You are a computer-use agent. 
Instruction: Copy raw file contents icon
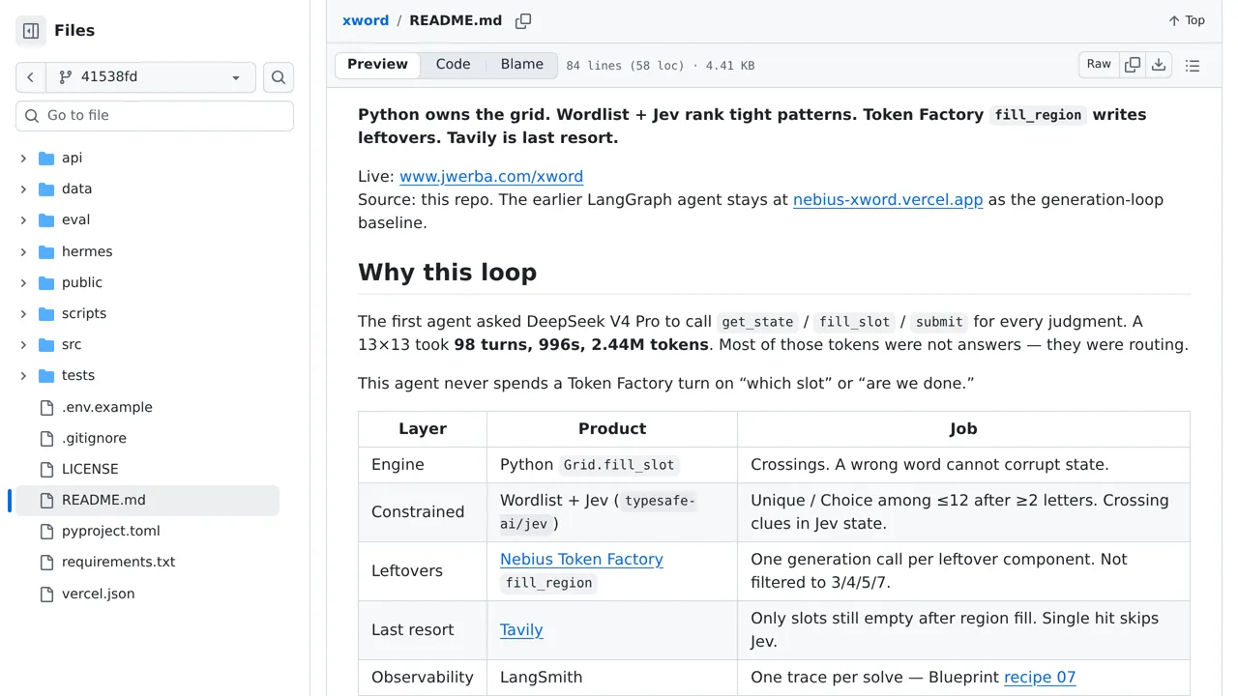(1133, 65)
